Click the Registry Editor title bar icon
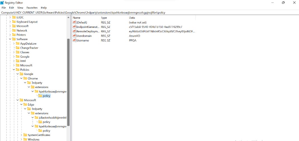 [2, 3]
